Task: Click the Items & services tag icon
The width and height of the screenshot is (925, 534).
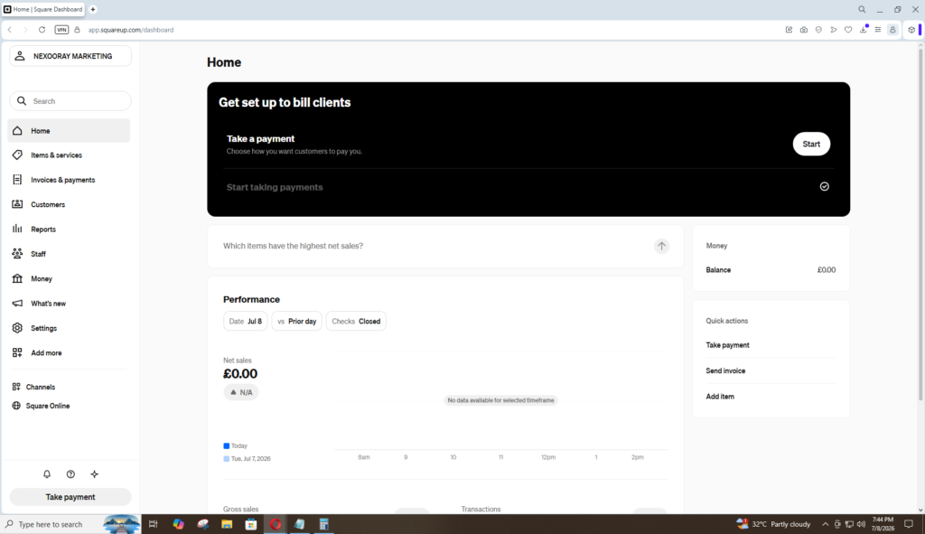Action: point(17,155)
